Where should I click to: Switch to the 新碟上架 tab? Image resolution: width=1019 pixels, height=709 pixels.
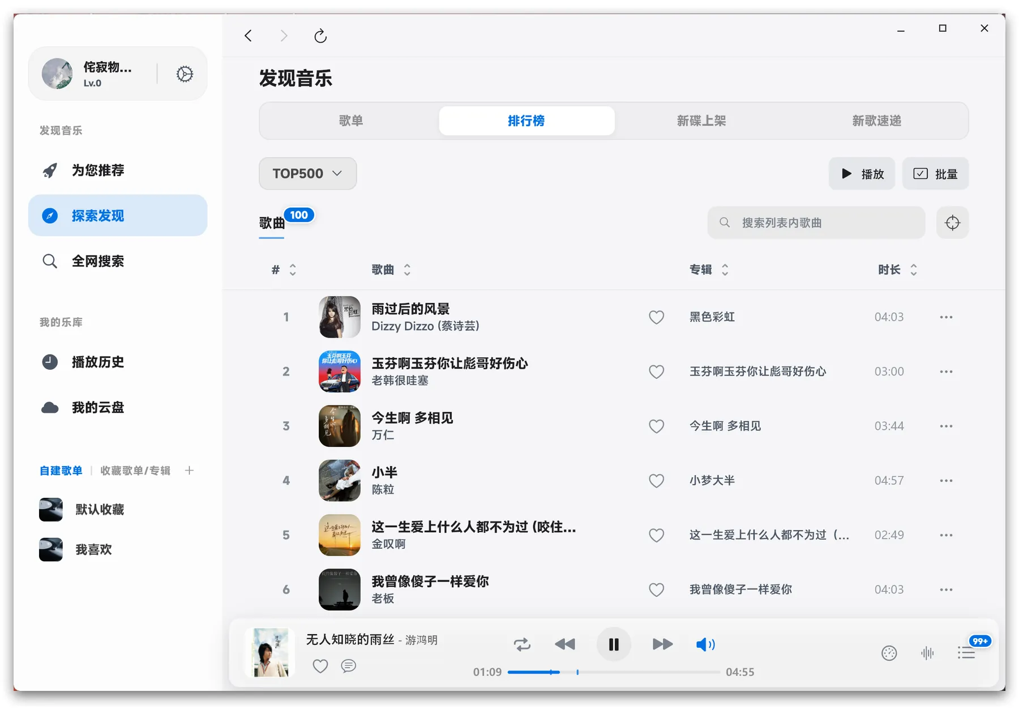point(701,121)
